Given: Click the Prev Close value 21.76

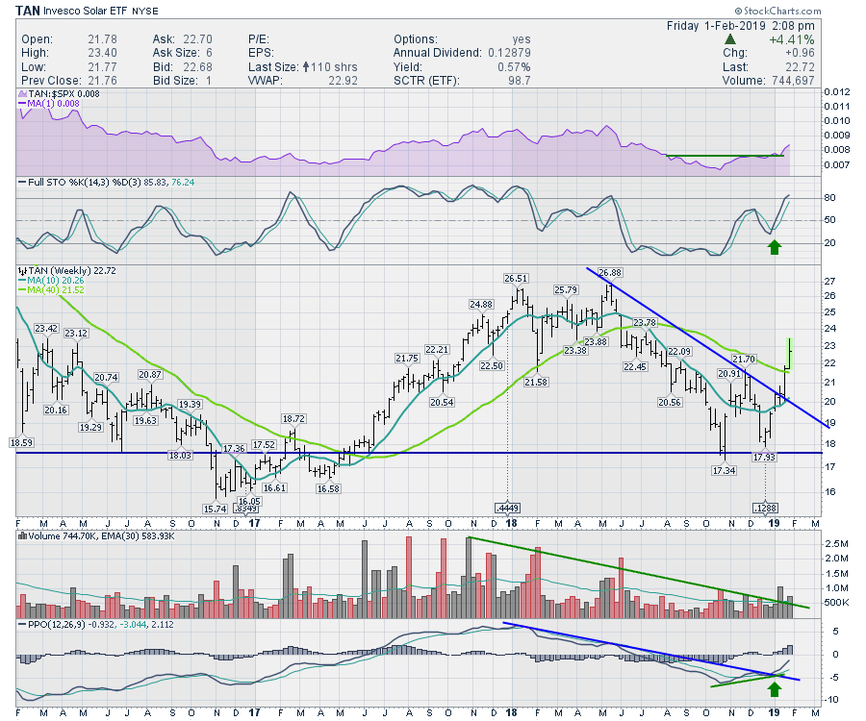Looking at the screenshot, I should click(102, 81).
